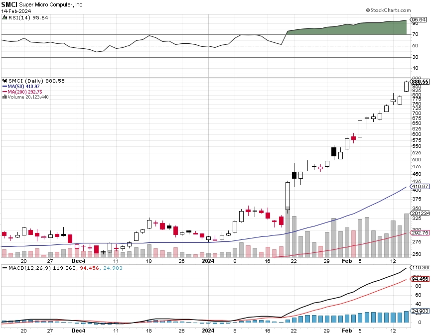This screenshot has width=433, height=335.
Task: Click the 'RSI(14) 95.64' indicator label
Action: pos(28,17)
